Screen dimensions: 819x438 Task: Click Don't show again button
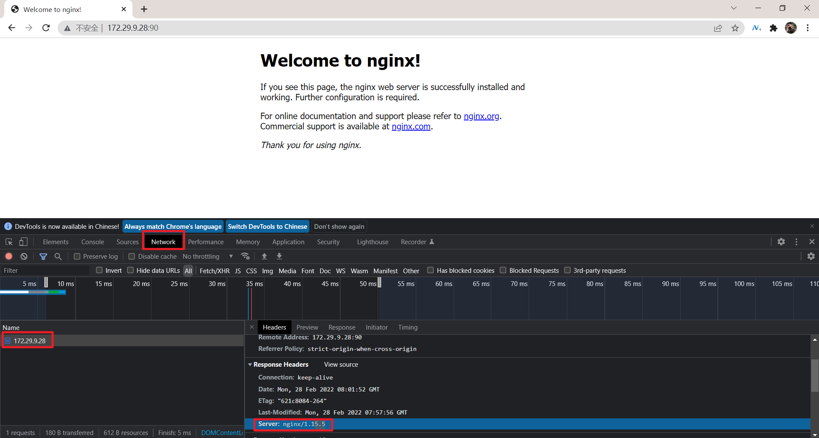click(339, 227)
